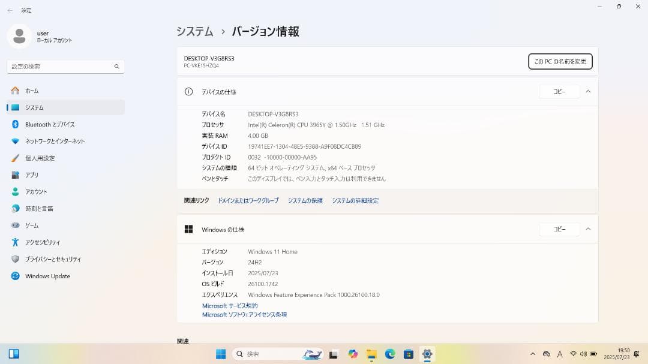
Task: Select the processor value text
Action: pyautogui.click(x=316, y=125)
